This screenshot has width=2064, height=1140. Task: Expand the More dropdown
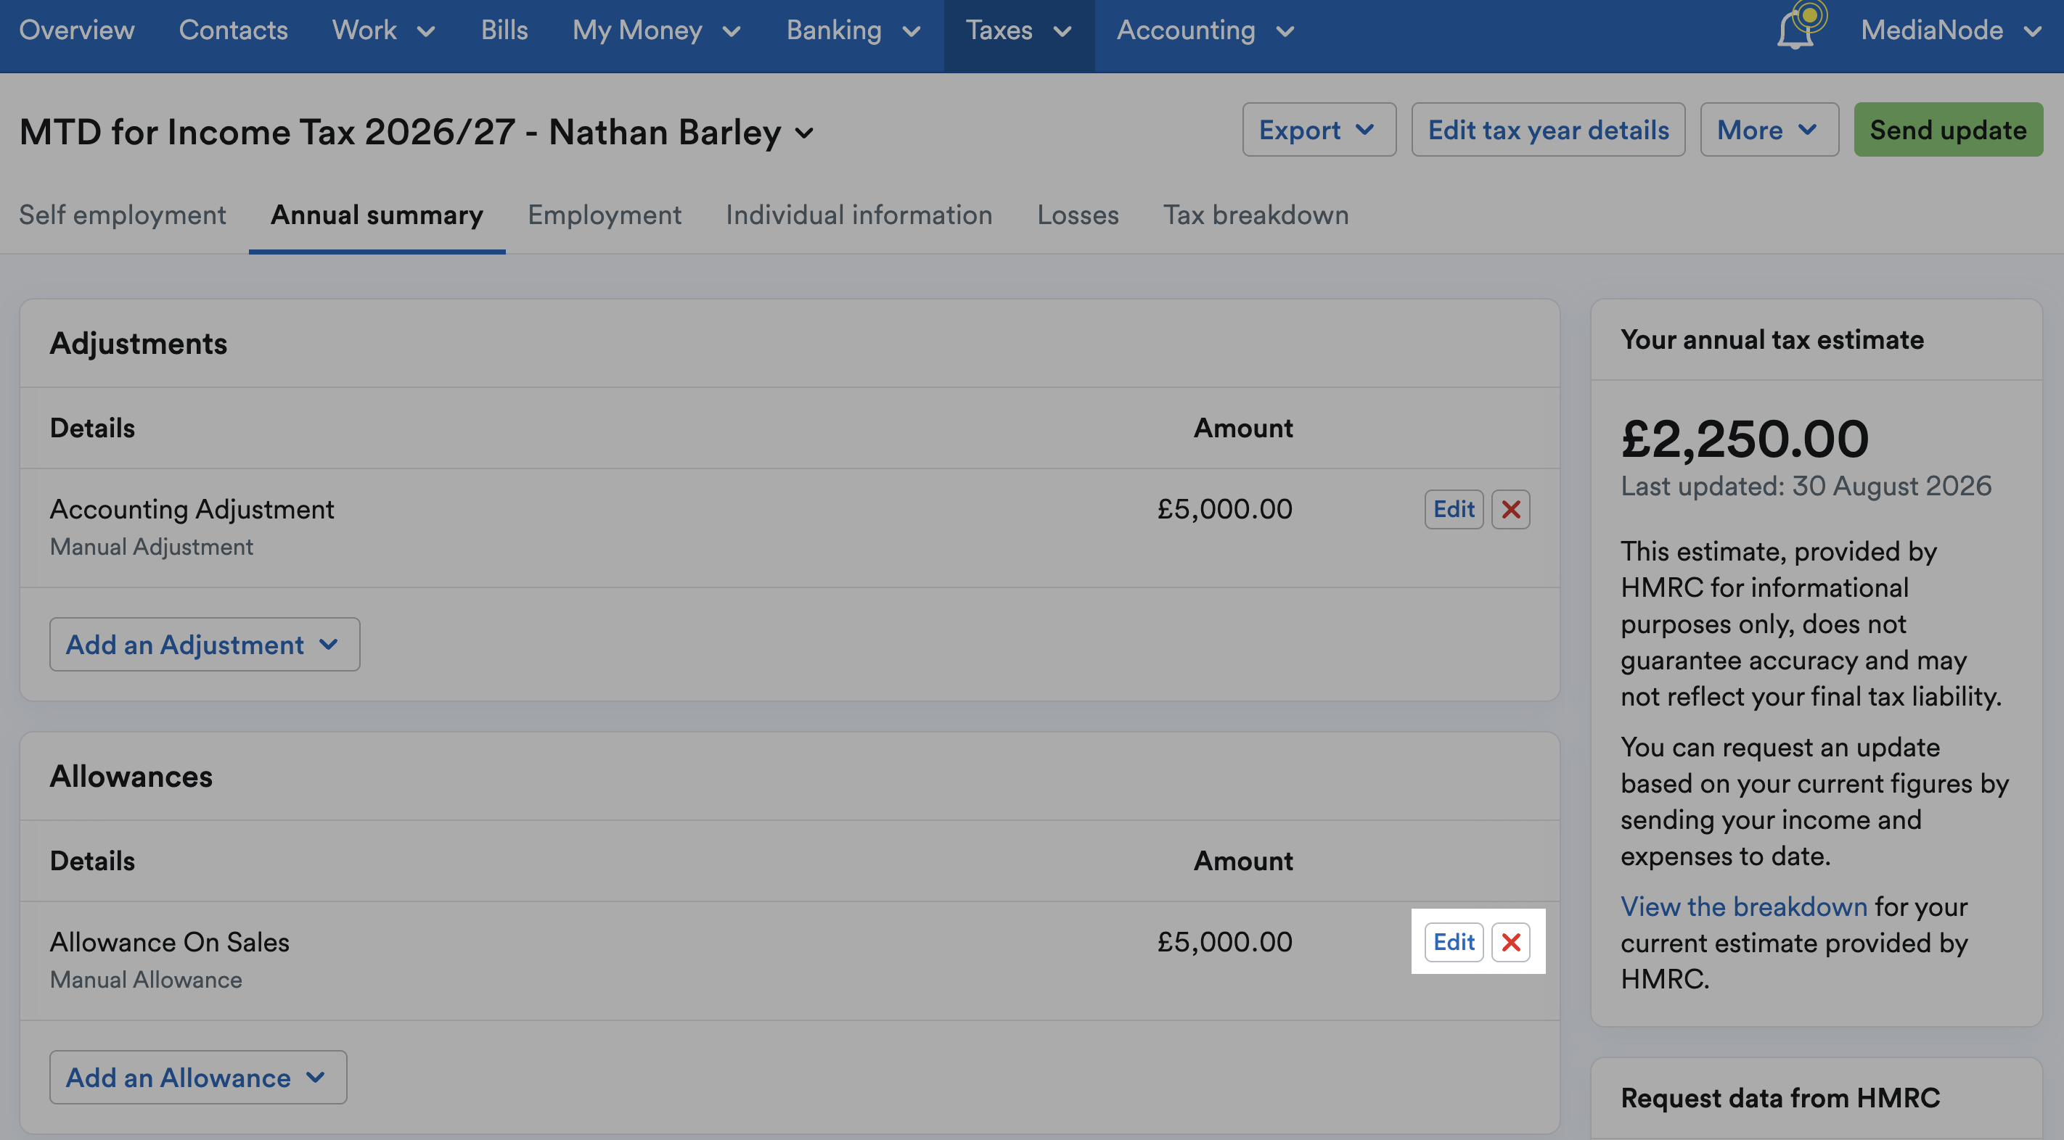click(1769, 130)
